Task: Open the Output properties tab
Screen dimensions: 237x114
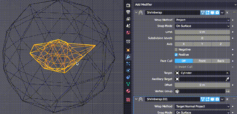Action: click(128, 12)
